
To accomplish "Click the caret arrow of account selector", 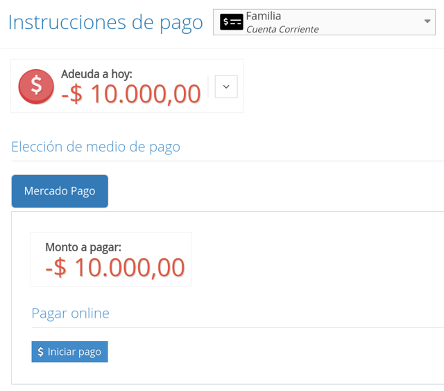I will click(x=427, y=22).
